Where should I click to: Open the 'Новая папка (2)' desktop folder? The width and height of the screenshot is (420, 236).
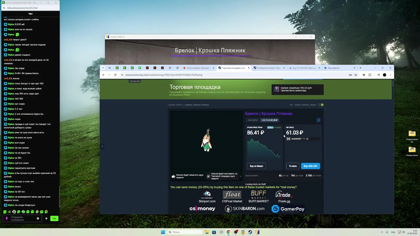coord(412,137)
